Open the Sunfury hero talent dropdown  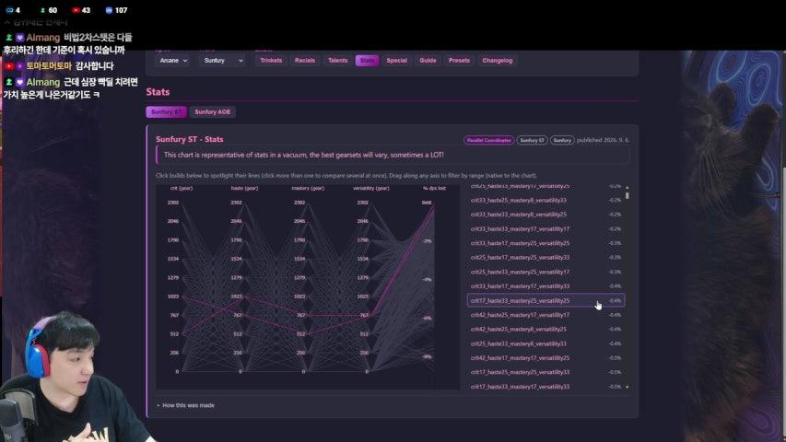(223, 61)
